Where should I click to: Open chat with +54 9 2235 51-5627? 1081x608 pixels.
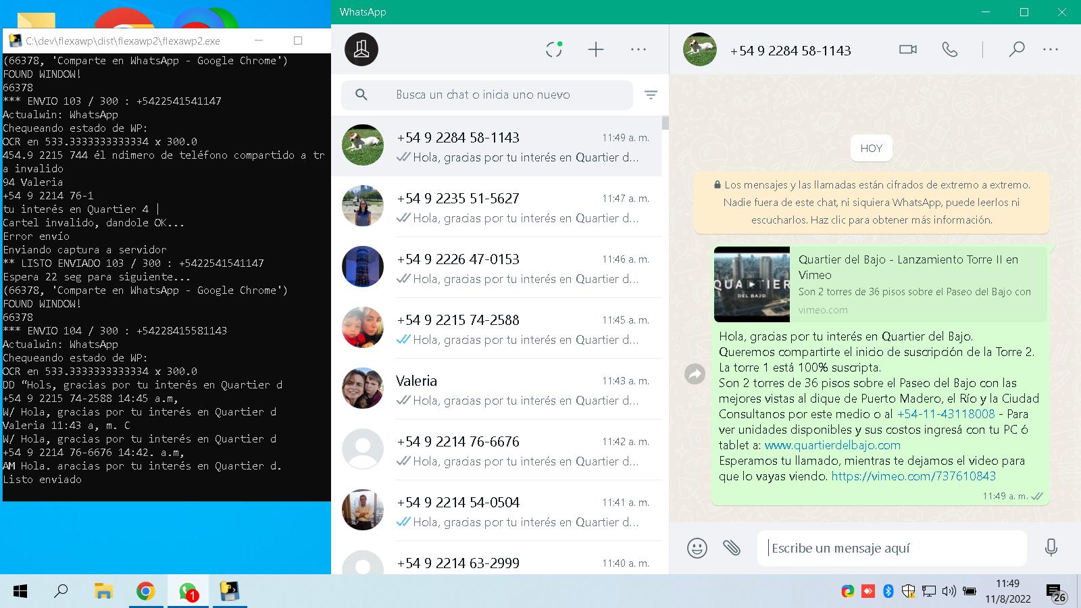click(x=497, y=207)
